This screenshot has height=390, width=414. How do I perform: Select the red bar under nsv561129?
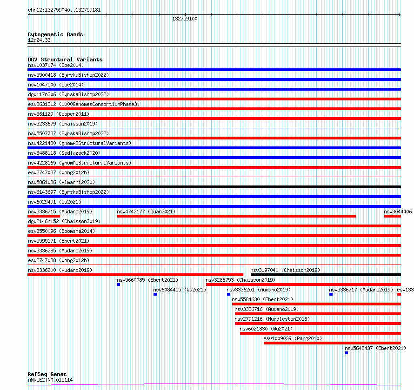[x=214, y=119]
